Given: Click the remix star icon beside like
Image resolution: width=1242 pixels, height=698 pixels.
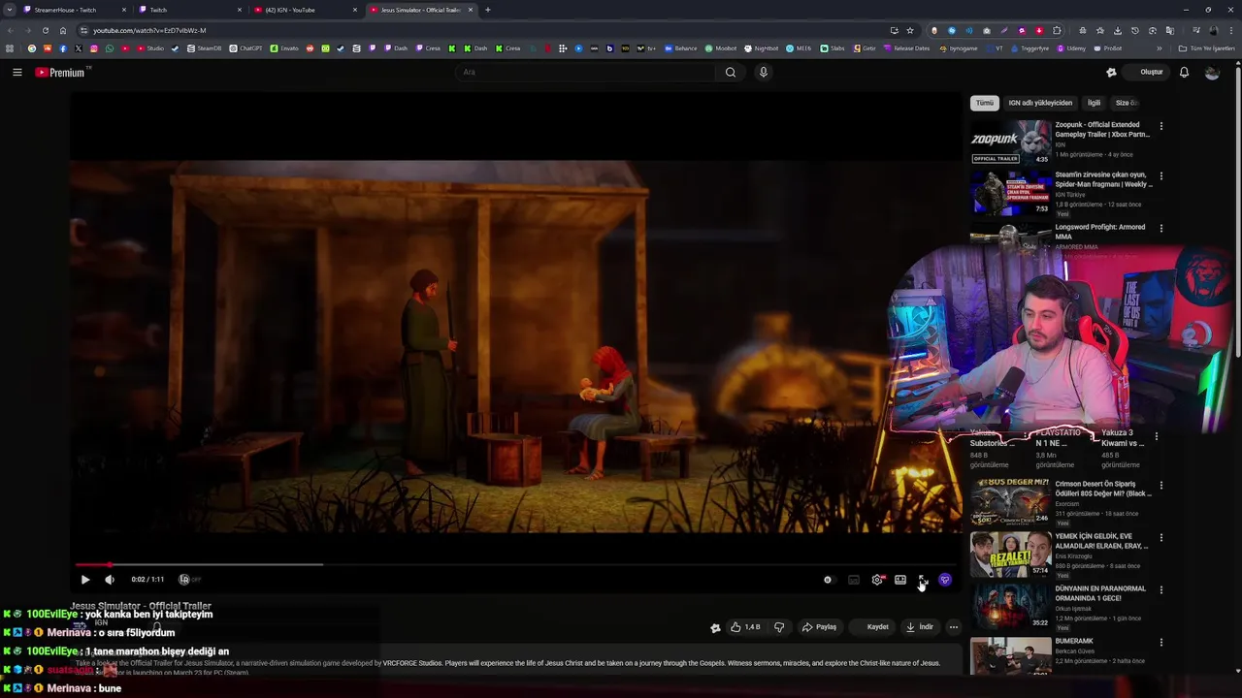Looking at the screenshot, I should pyautogui.click(x=715, y=627).
